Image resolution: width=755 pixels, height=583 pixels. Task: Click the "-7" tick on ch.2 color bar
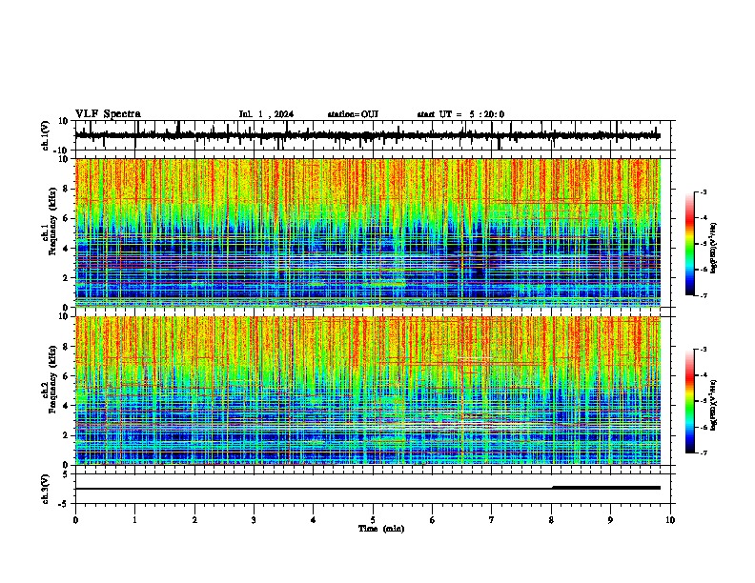[703, 452]
